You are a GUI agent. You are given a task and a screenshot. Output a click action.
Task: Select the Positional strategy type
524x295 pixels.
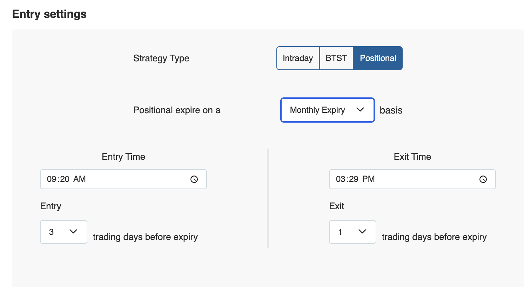[x=378, y=58]
